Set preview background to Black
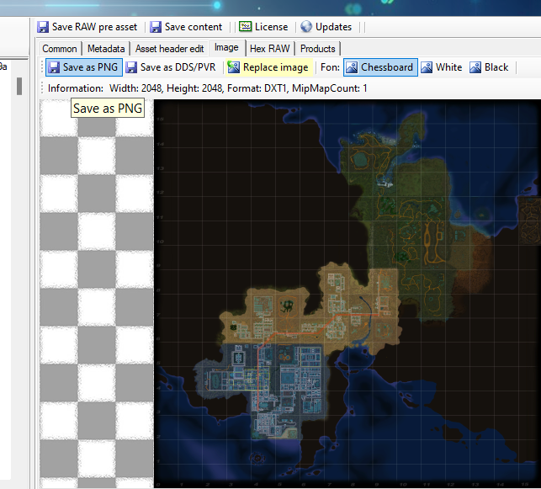Screen dimensions: 541x489 pos(489,67)
